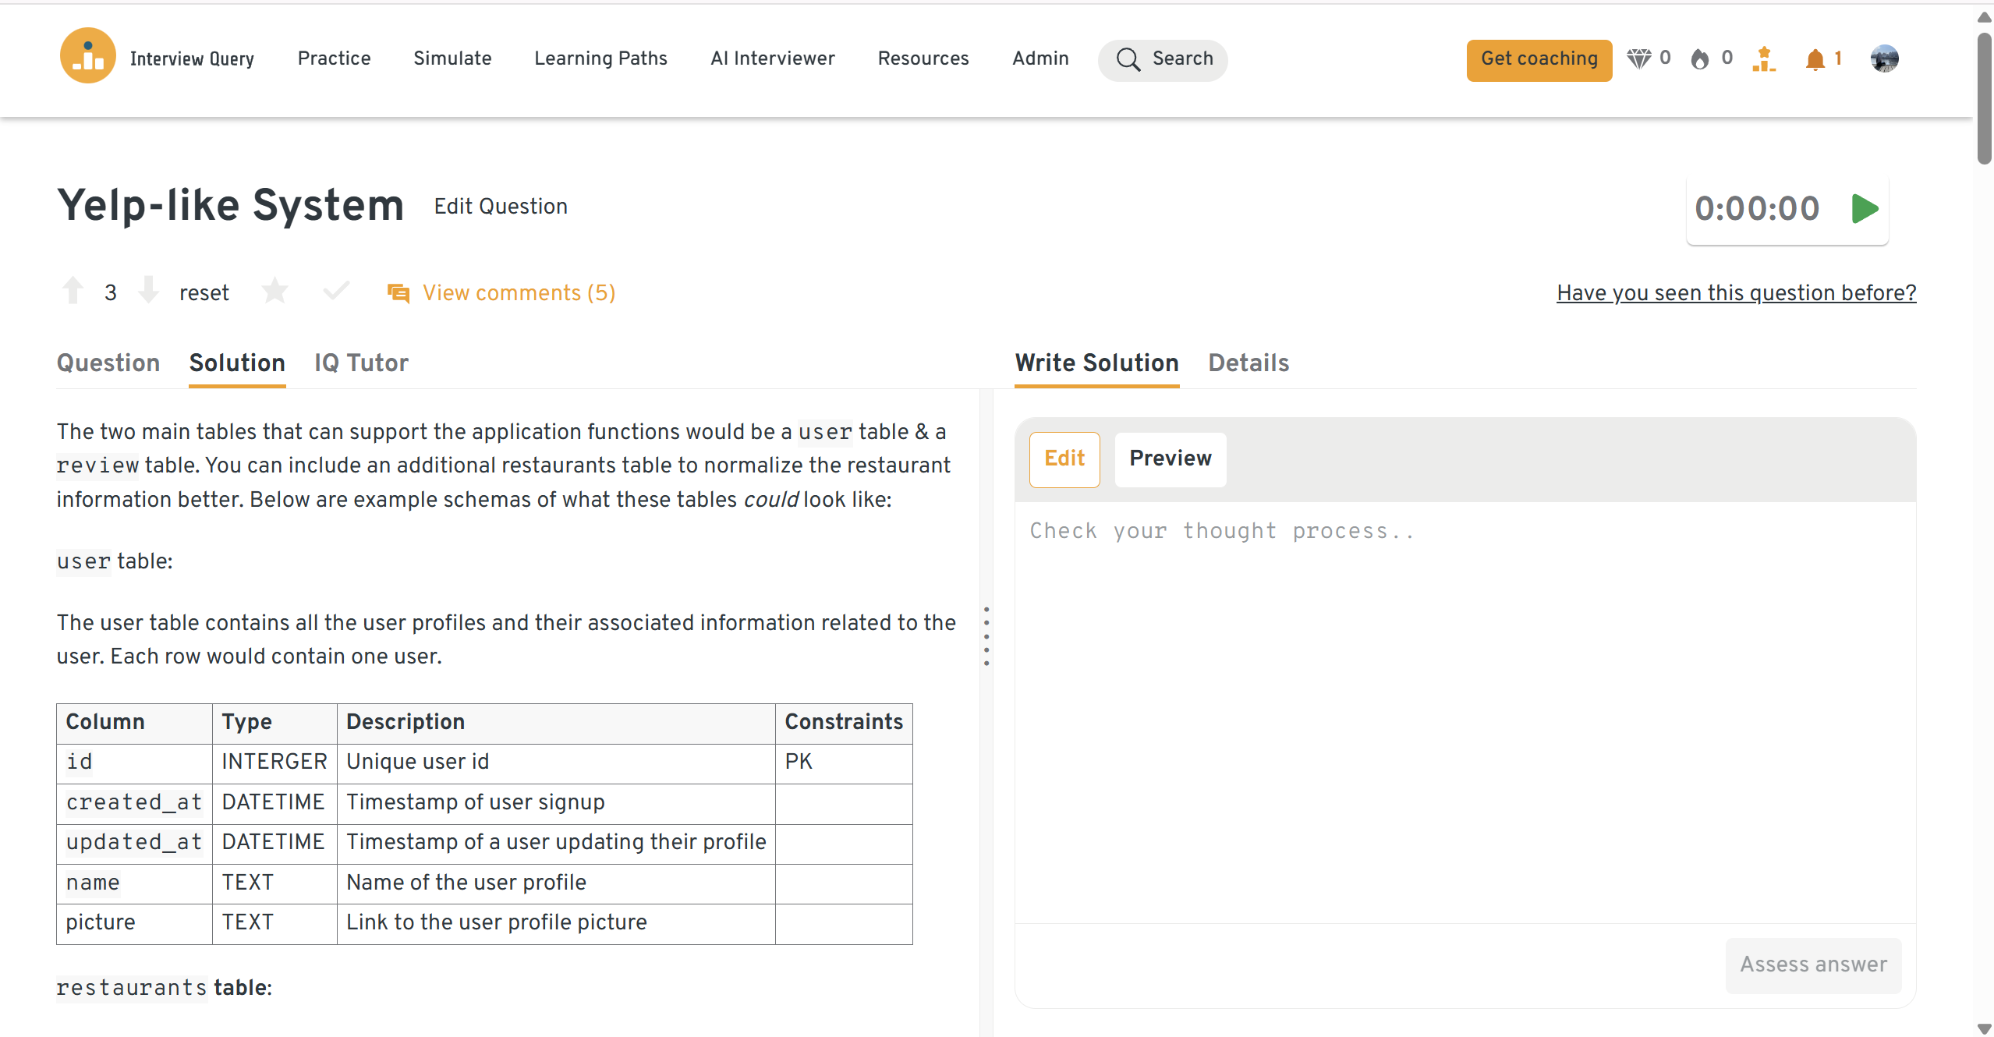Open the user profile avatar menu
Image resolution: width=1994 pixels, height=1037 pixels.
pos(1884,58)
